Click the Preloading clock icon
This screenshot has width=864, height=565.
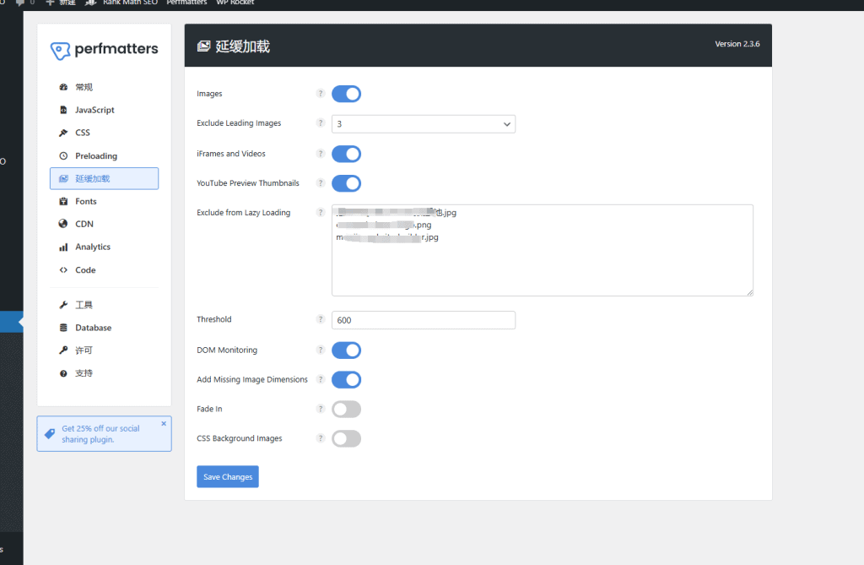(x=63, y=155)
